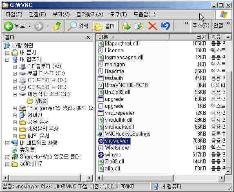Select File-server 영업기획팀 network drive
The image size is (234, 192).
61,108
